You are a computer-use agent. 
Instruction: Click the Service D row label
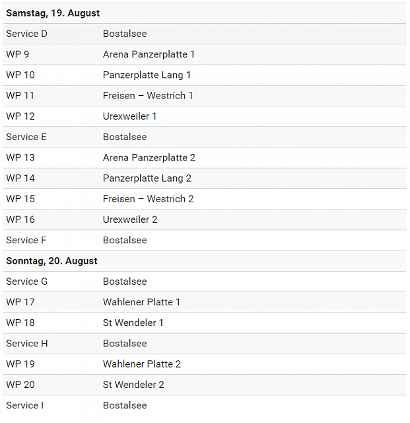[26, 34]
